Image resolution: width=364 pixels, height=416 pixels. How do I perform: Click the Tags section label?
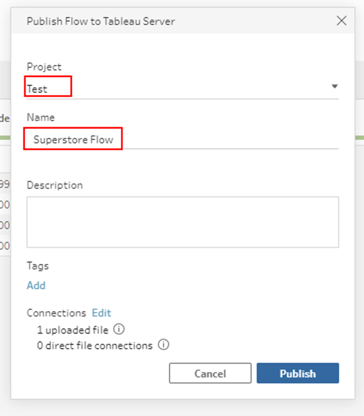coord(38,266)
